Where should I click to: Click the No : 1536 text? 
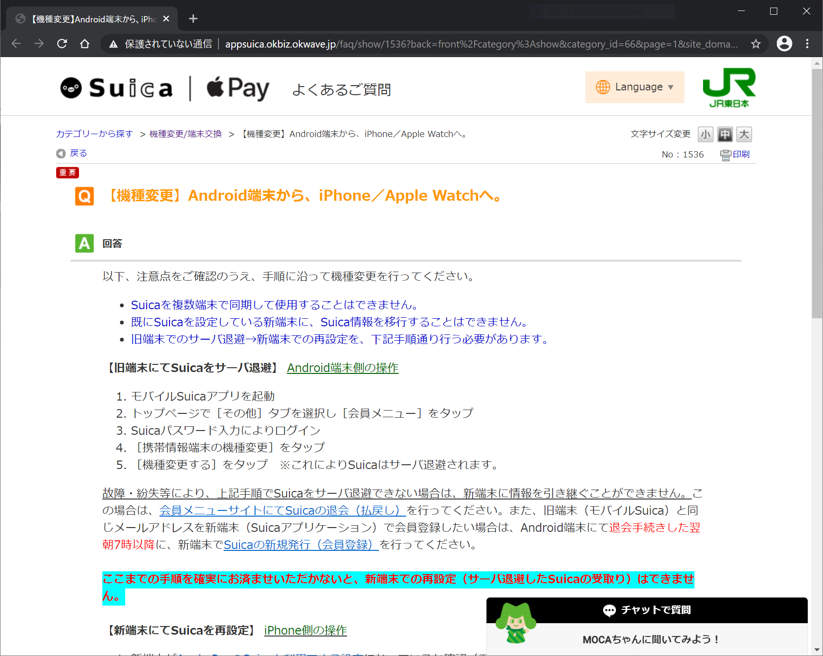click(683, 155)
